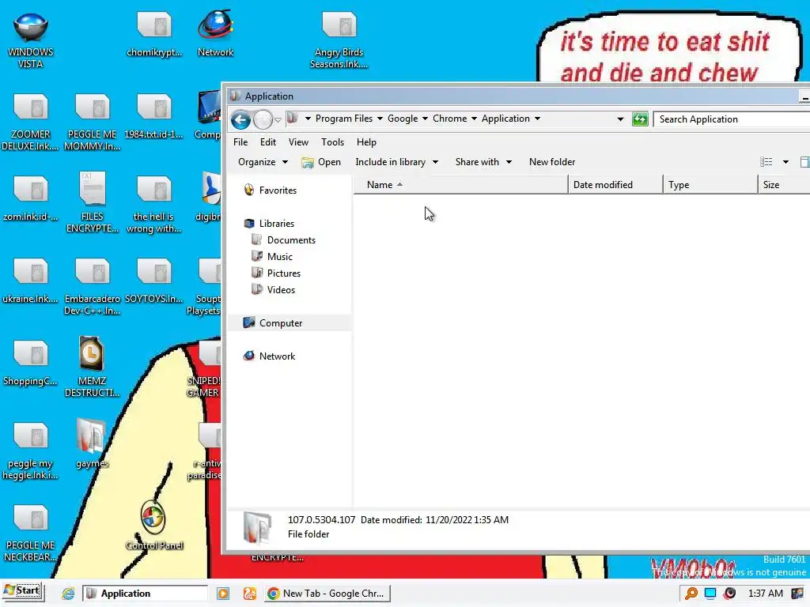Click Application taskbar button
Image resolution: width=810 pixels, height=607 pixels.
click(x=145, y=594)
